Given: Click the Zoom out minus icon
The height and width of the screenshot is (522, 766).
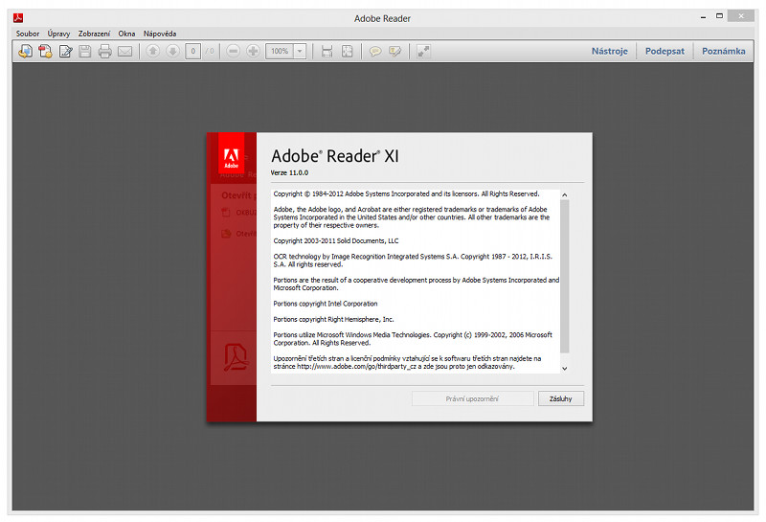Looking at the screenshot, I should [x=234, y=51].
